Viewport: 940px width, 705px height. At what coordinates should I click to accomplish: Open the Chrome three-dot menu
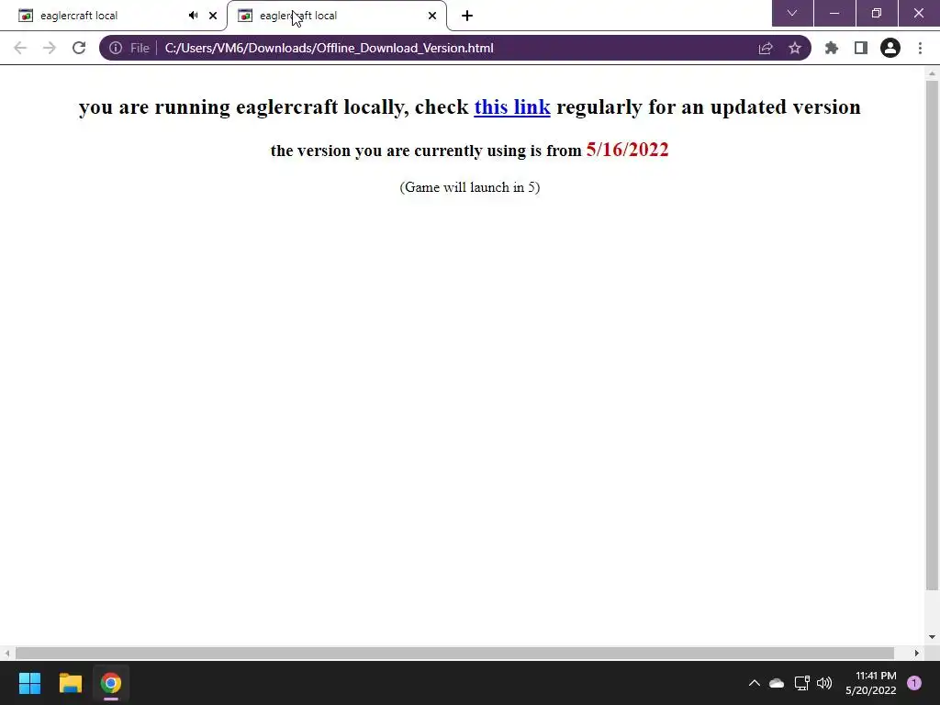point(920,48)
